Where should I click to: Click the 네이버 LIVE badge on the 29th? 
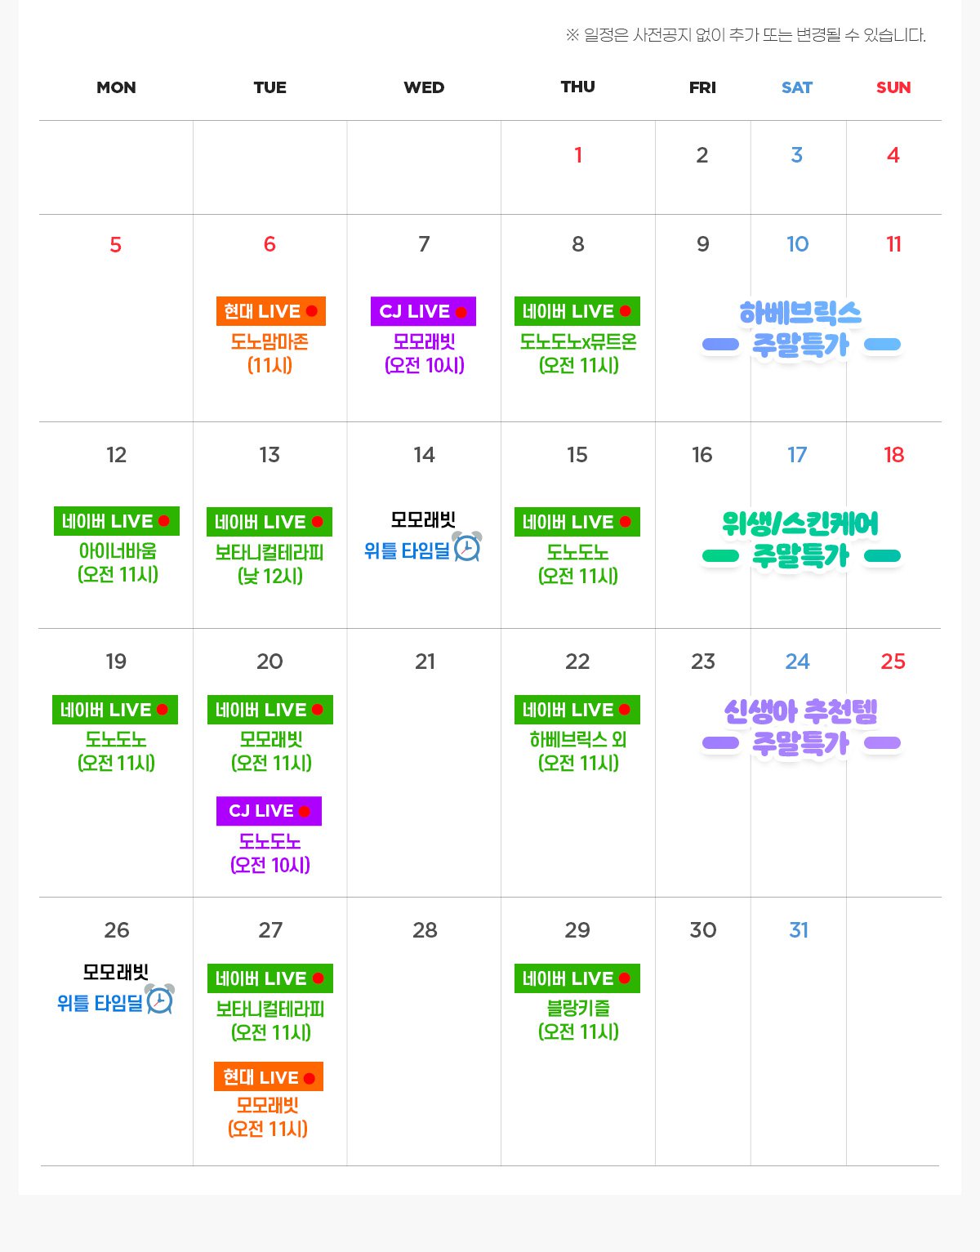tap(577, 978)
